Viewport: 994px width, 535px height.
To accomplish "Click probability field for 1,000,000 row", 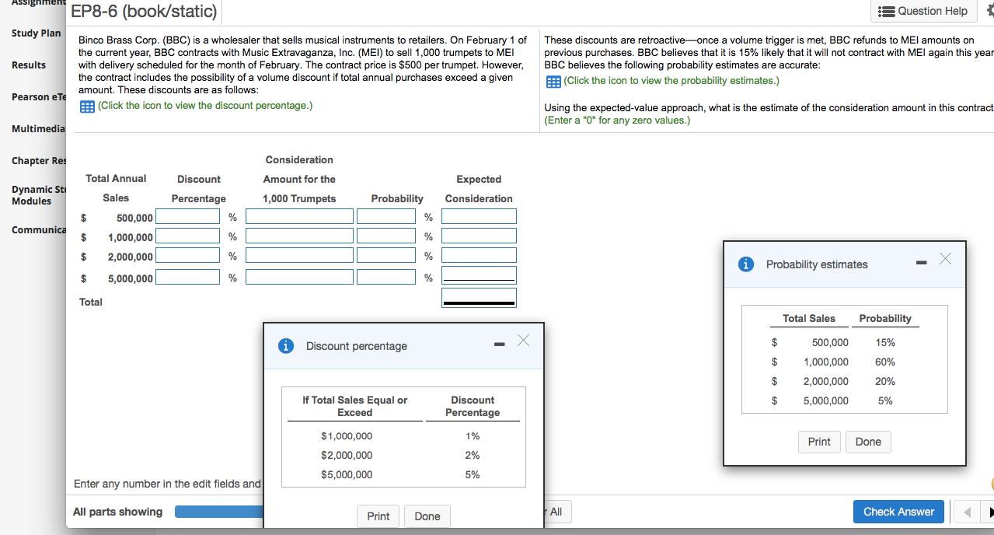I will click(386, 236).
